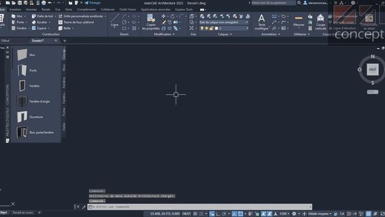This screenshot has height=217, width=385.
Task: Select the Mur tool in the ribbon
Action: pos(17,16)
